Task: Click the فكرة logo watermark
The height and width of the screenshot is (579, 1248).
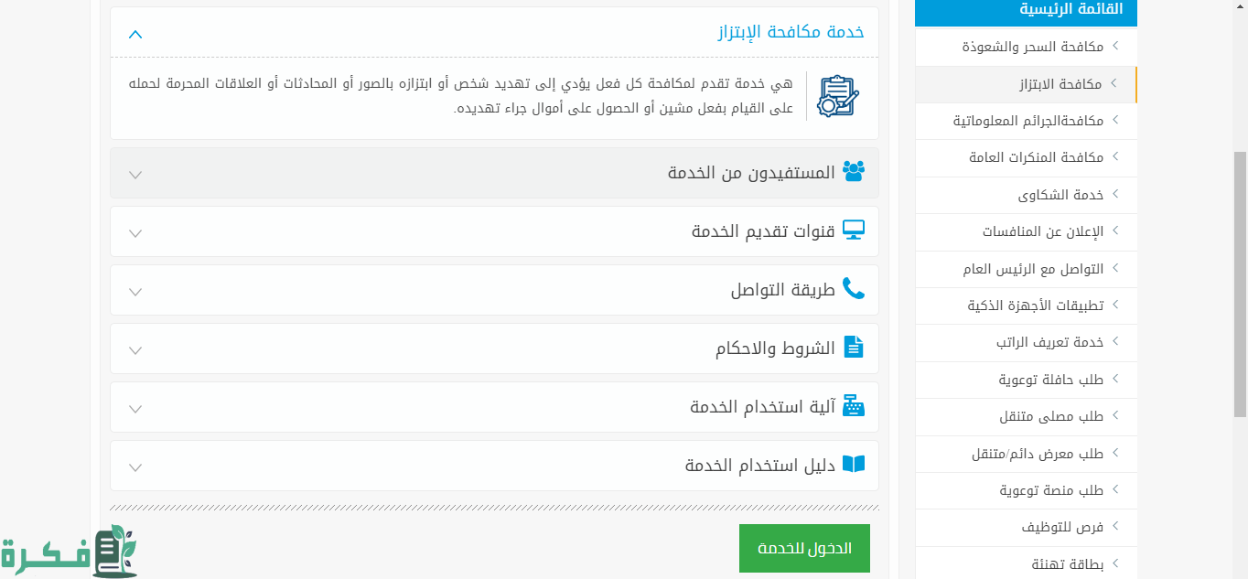Action: [70, 552]
